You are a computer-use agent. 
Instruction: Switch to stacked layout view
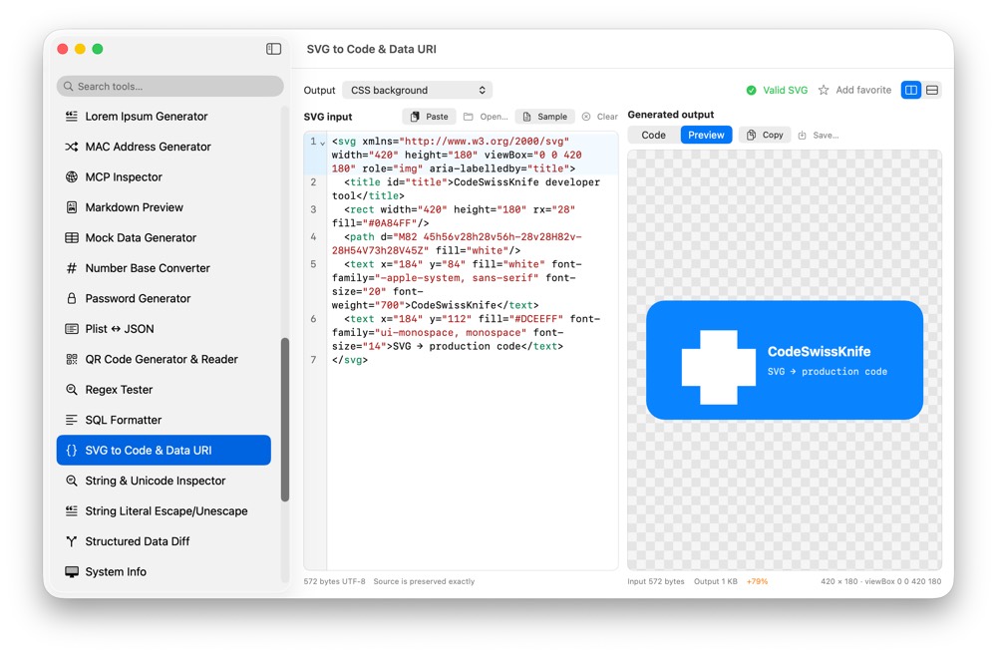click(x=932, y=91)
